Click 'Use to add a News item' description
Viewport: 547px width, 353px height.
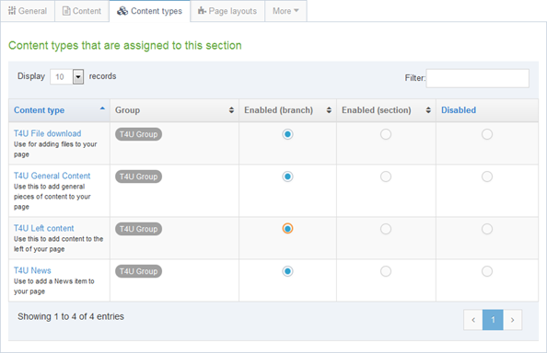[54, 286]
